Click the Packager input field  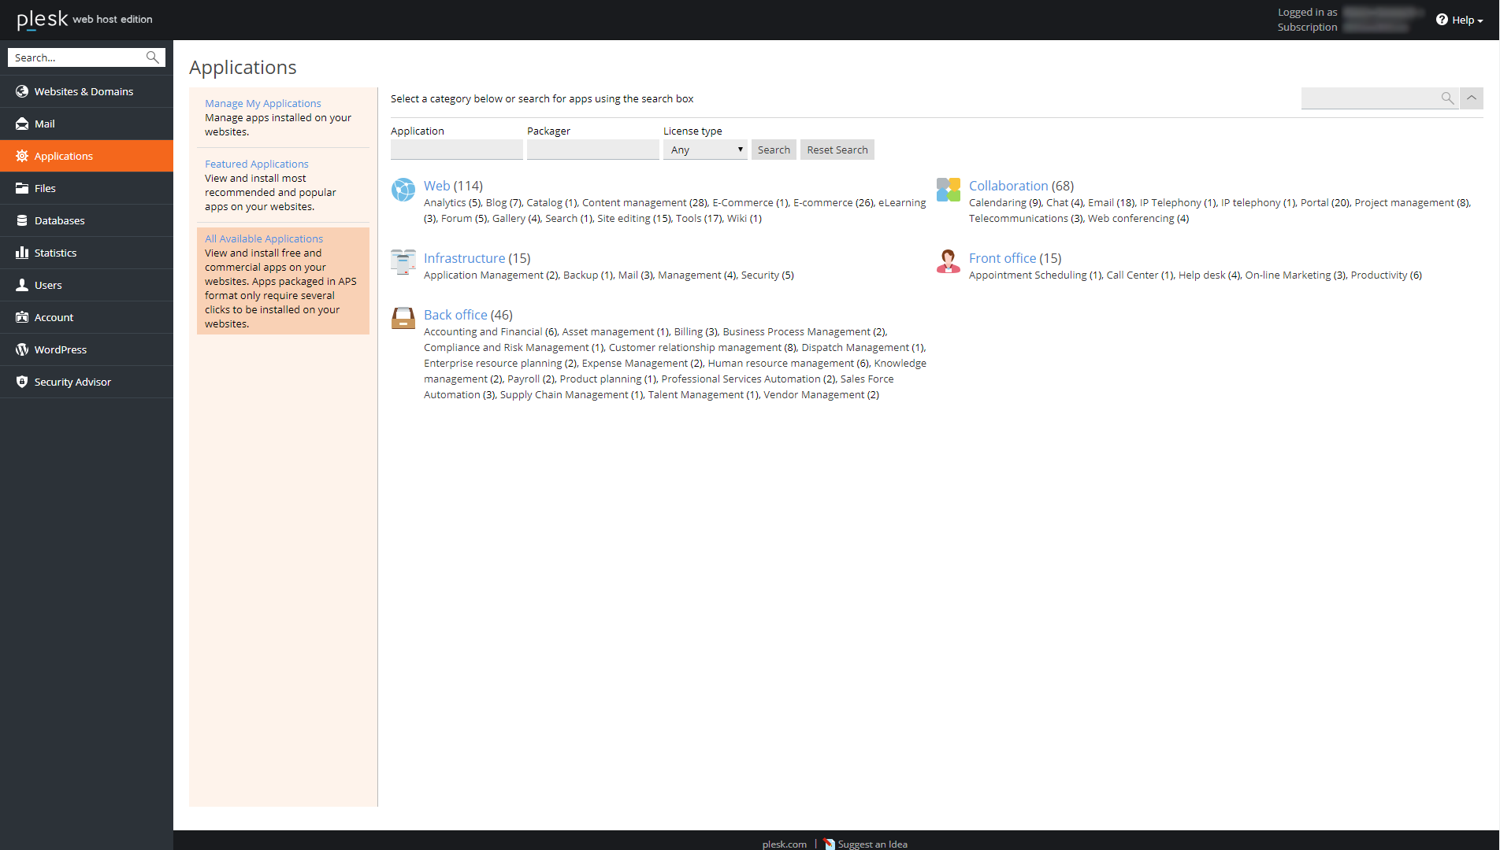593,150
